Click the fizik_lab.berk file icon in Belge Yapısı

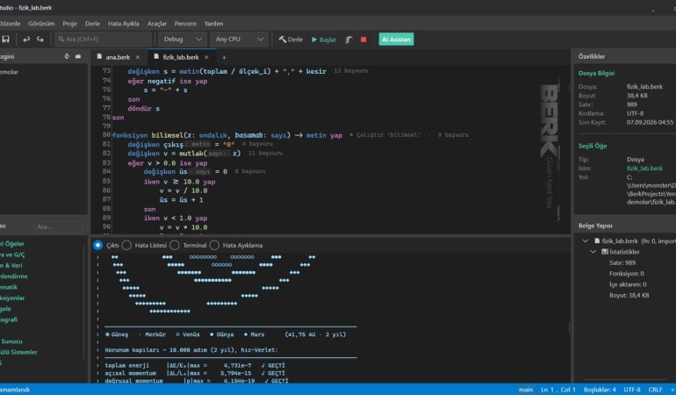597,241
